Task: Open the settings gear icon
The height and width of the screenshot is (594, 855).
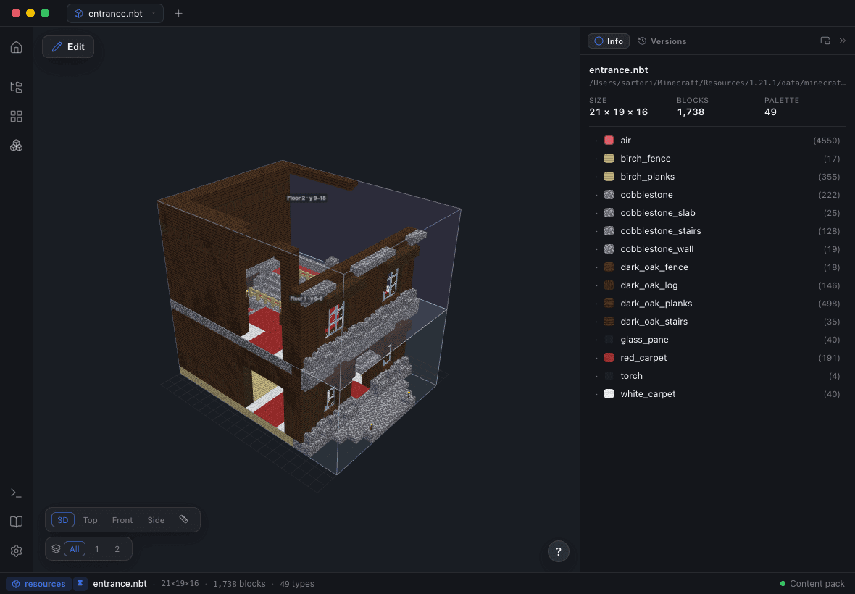Action: (17, 551)
